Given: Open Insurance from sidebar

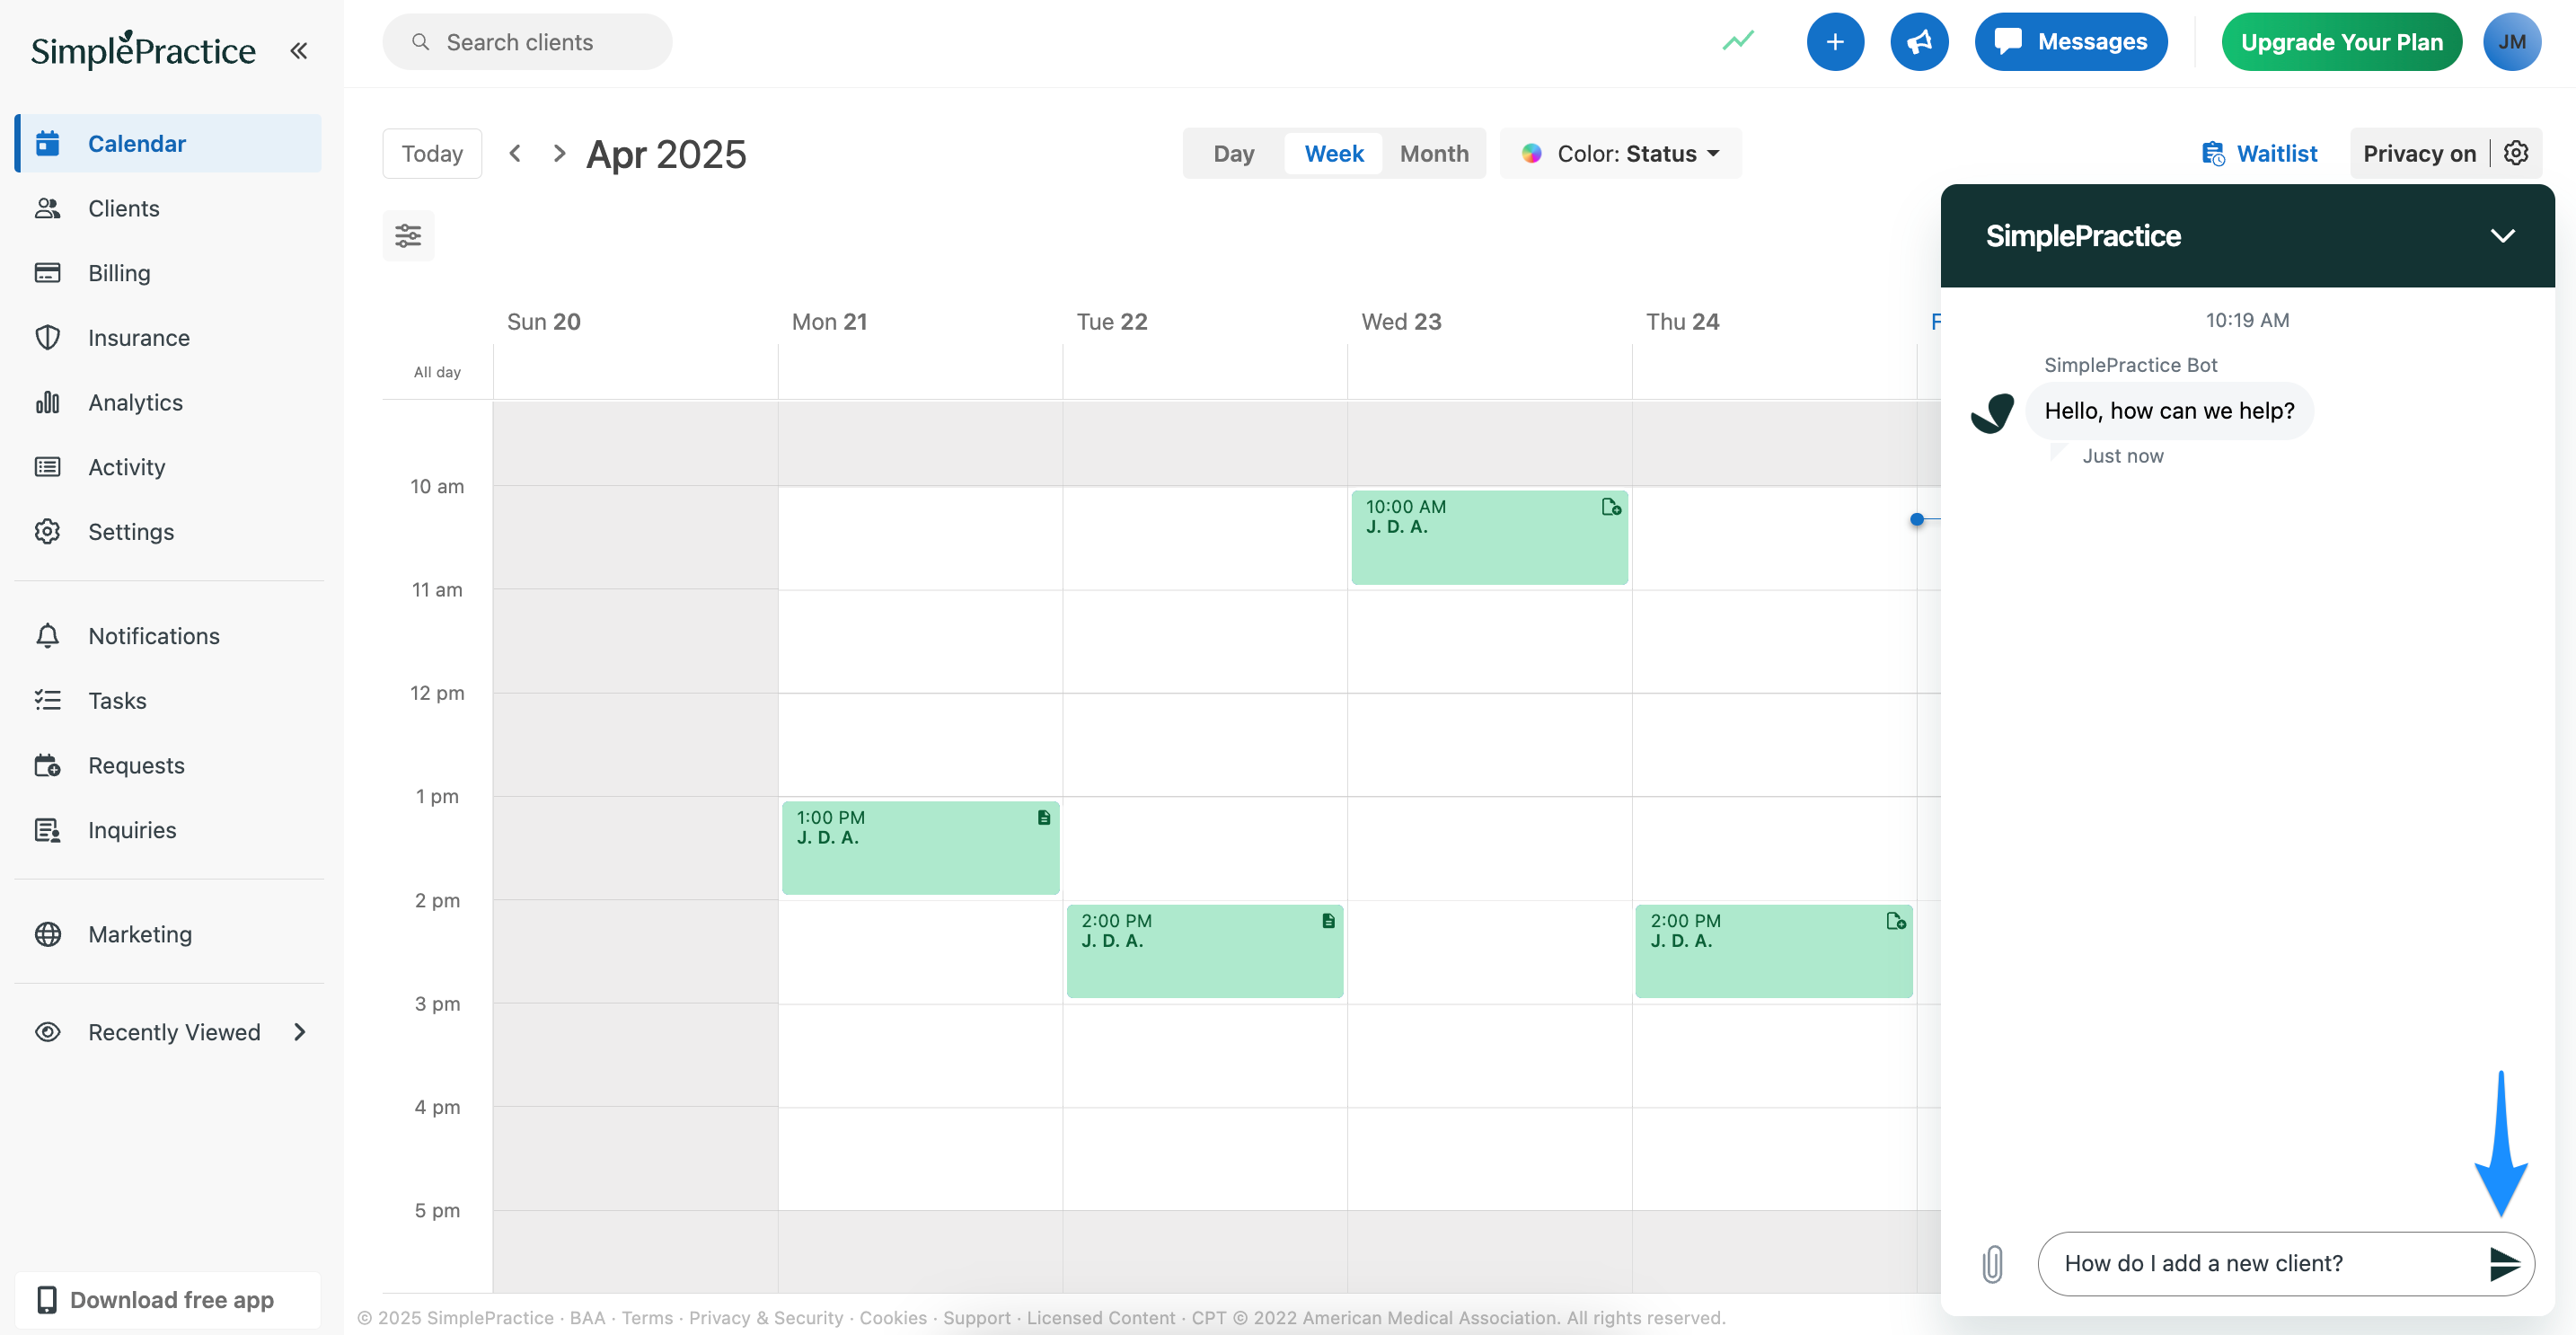Looking at the screenshot, I should (x=169, y=337).
